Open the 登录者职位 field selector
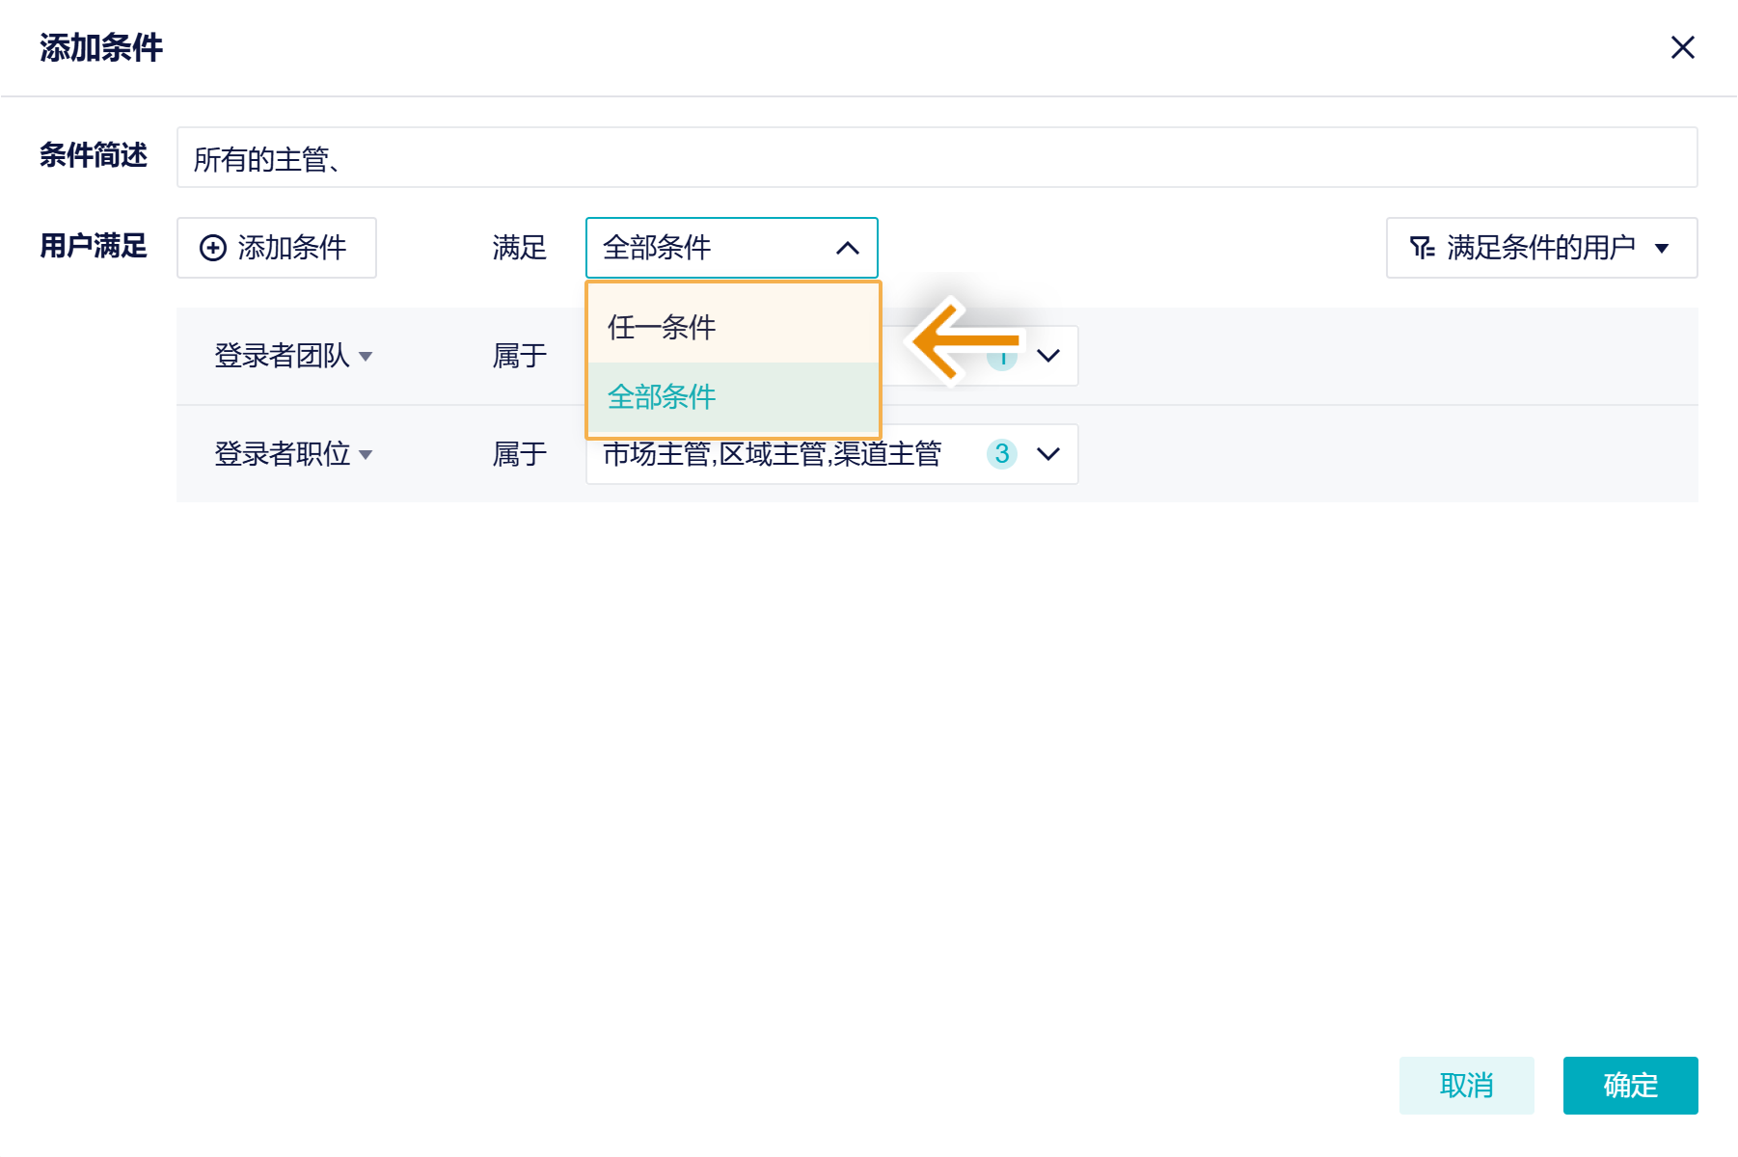Screen dimensions: 1738x1157 pyautogui.click(x=293, y=454)
